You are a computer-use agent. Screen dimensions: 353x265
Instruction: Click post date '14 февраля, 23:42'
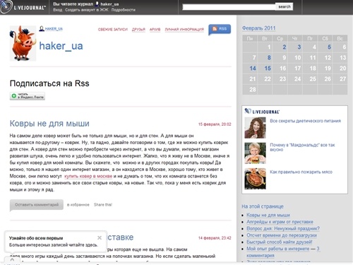point(215,238)
